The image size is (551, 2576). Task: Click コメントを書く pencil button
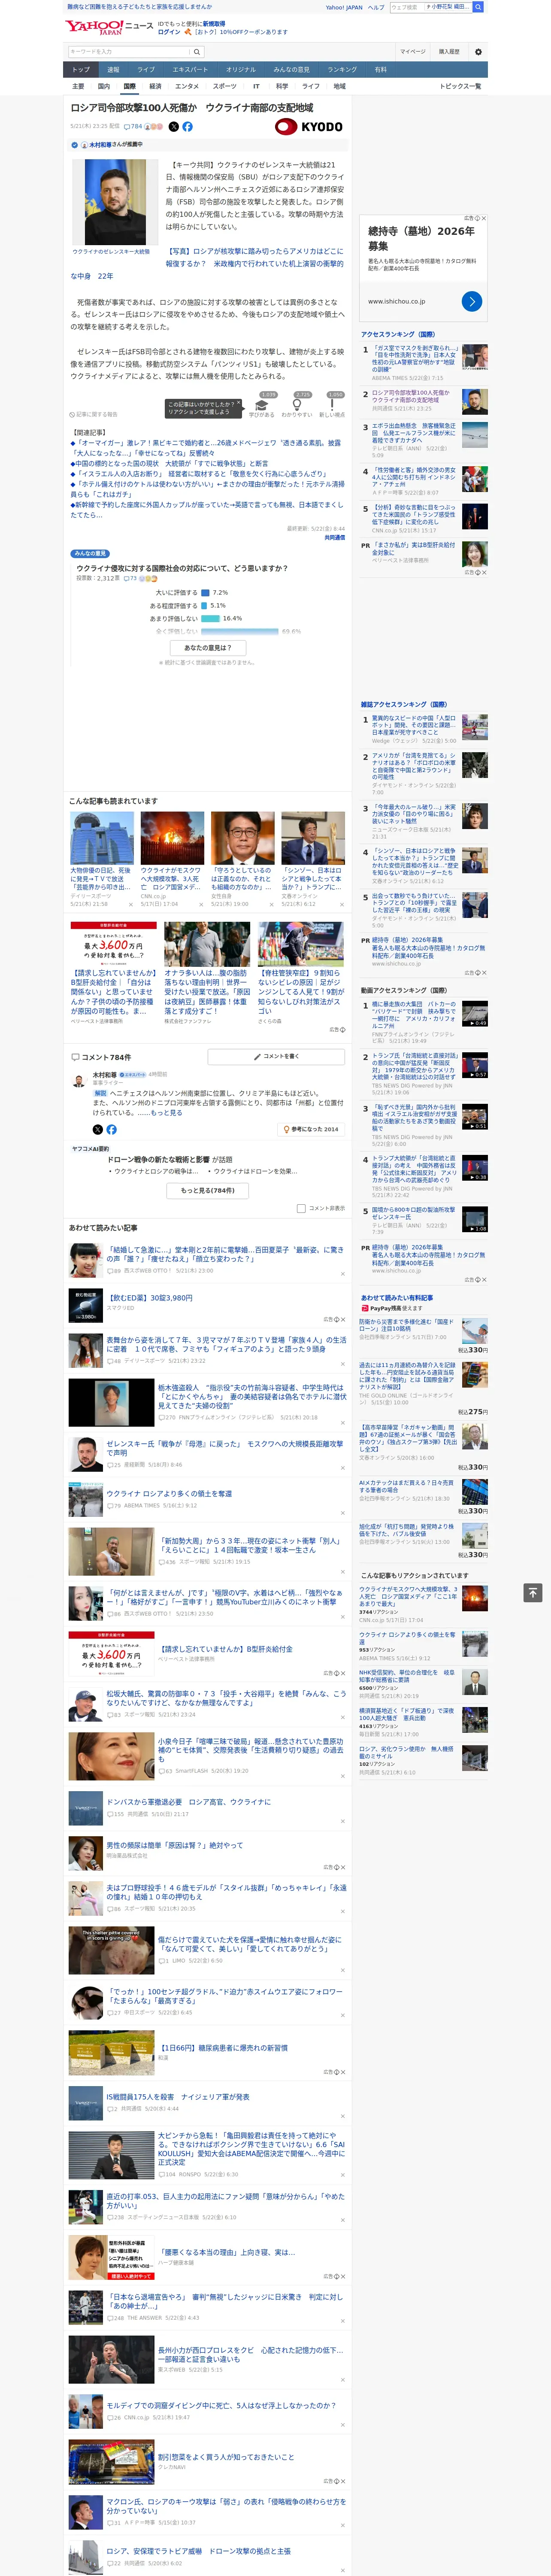277,1056
